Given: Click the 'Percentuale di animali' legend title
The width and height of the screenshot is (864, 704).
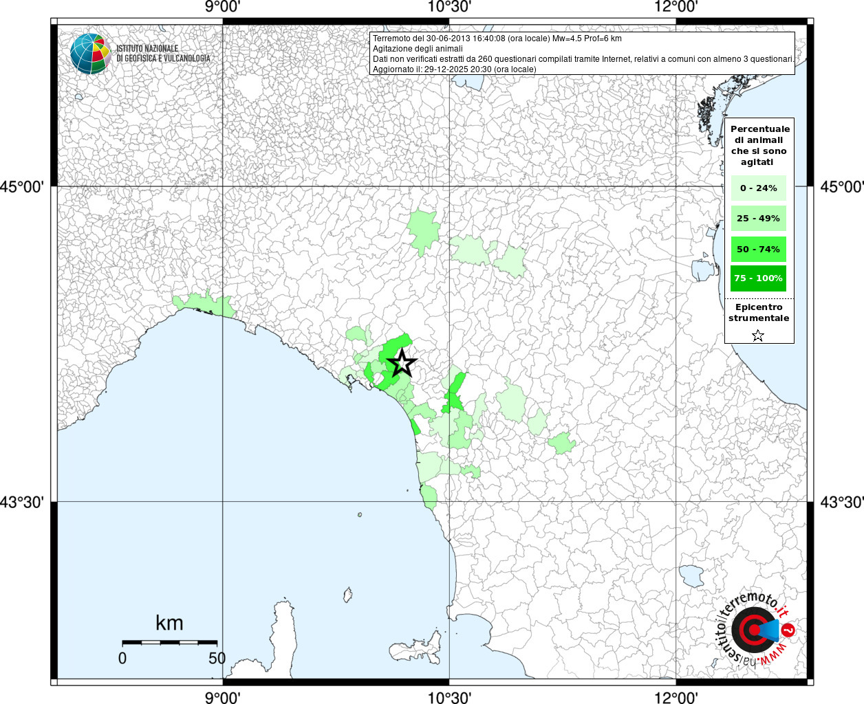Looking at the screenshot, I should [x=759, y=145].
